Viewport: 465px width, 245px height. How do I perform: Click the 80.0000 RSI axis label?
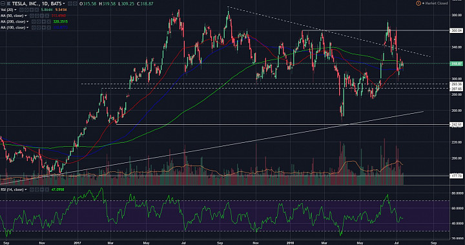pyautogui.click(x=457, y=193)
